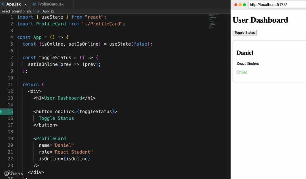Click the onClick attribute on the button tag
The image size is (306, 179).
tap(64, 112)
